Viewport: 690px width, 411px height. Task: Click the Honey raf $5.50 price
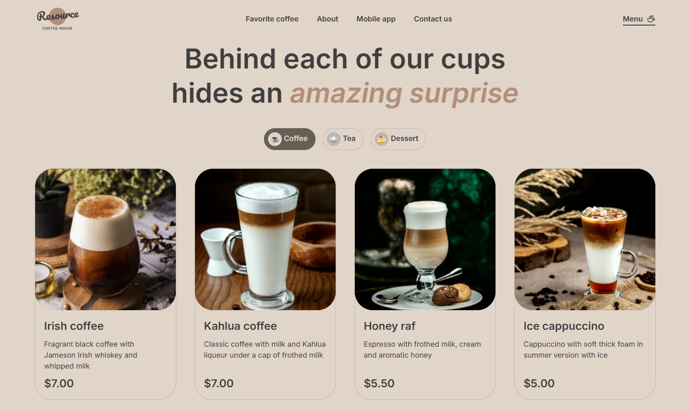point(379,384)
